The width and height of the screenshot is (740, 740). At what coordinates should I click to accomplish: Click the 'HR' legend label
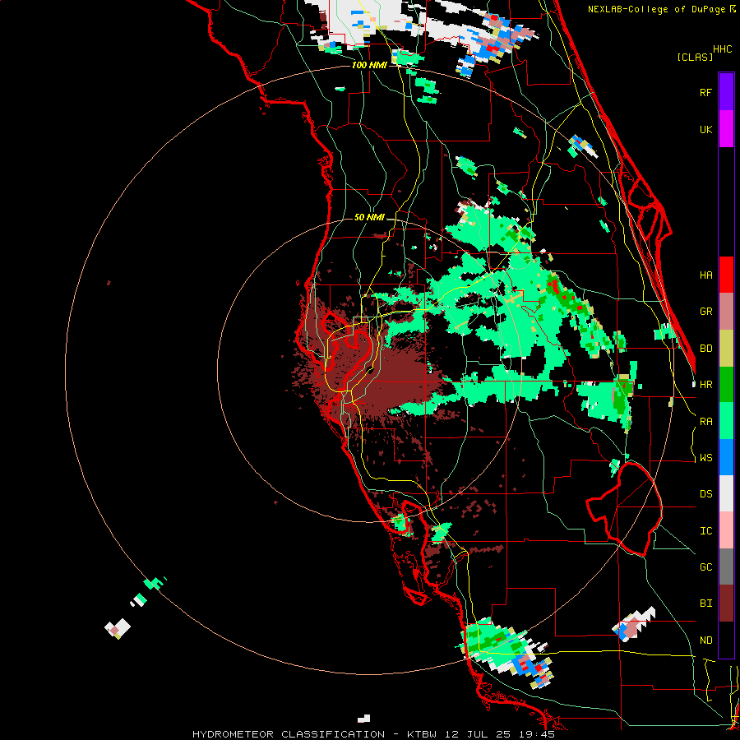pyautogui.click(x=705, y=385)
